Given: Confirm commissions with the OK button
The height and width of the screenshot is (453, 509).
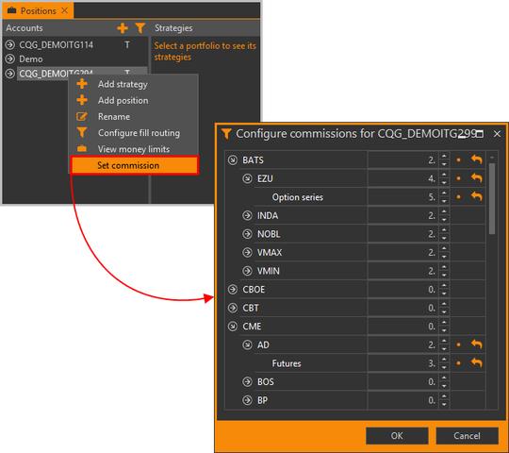Looking at the screenshot, I should coord(397,436).
